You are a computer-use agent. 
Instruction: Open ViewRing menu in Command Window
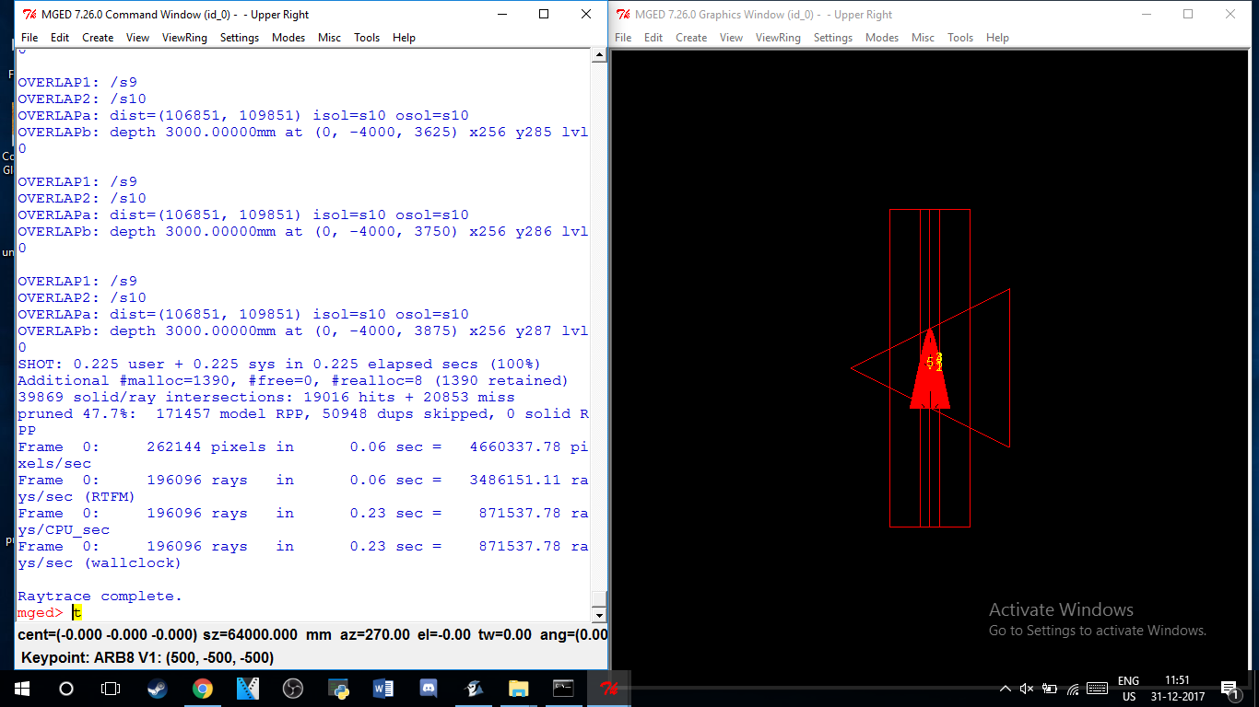point(184,38)
